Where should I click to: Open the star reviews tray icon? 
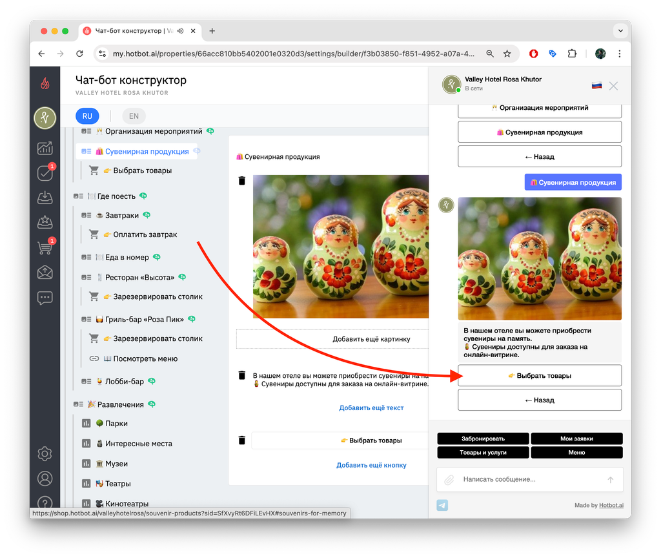click(x=45, y=222)
